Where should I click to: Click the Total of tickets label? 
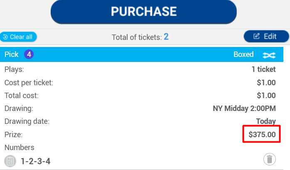(x=136, y=37)
